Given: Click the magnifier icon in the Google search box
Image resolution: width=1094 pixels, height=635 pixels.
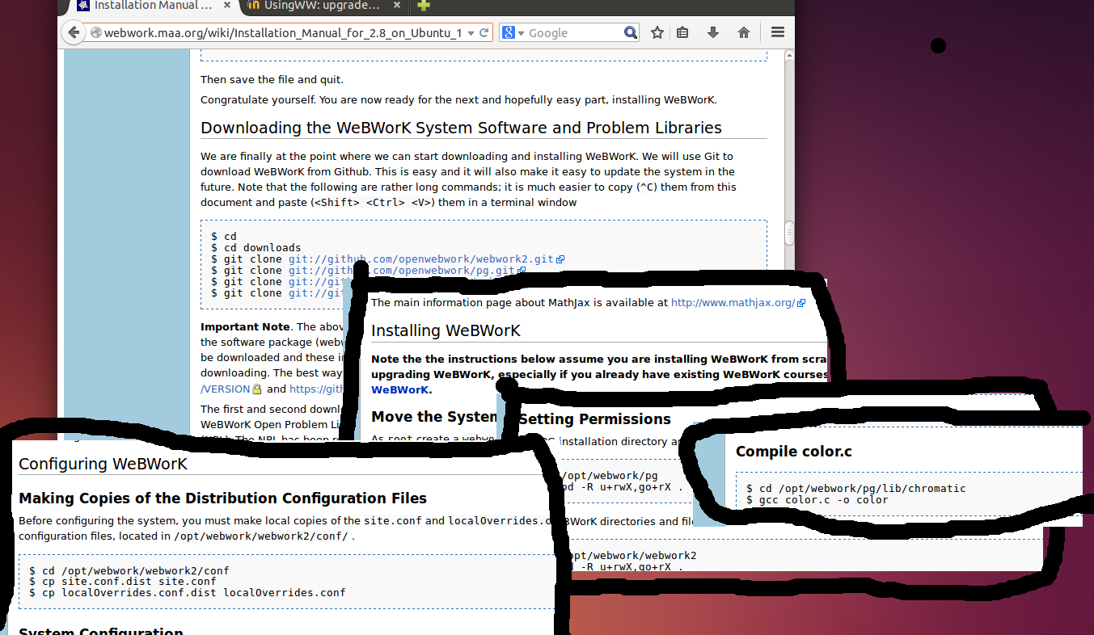Looking at the screenshot, I should tap(631, 33).
